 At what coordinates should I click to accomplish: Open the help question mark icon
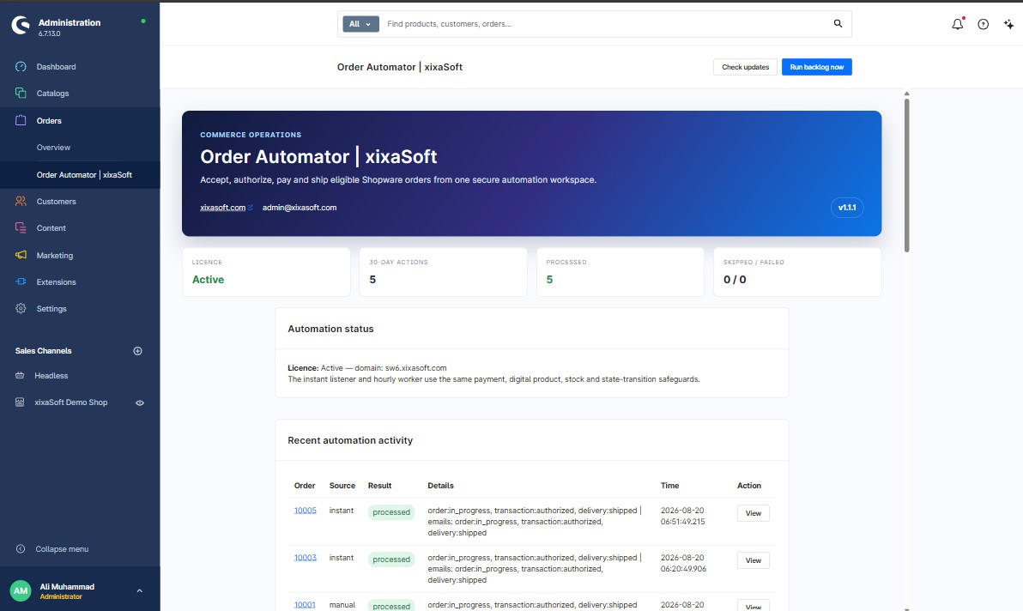pyautogui.click(x=984, y=24)
